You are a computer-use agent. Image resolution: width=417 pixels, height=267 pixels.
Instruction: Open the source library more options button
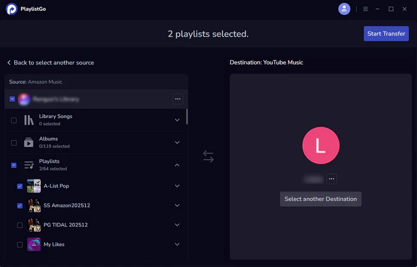178,99
